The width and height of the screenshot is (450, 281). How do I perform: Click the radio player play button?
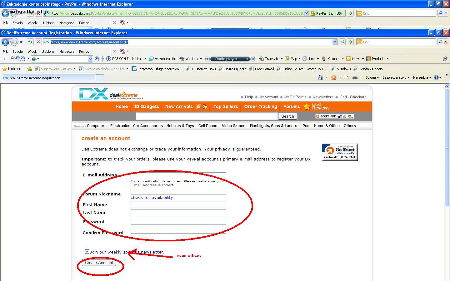(x=207, y=59)
